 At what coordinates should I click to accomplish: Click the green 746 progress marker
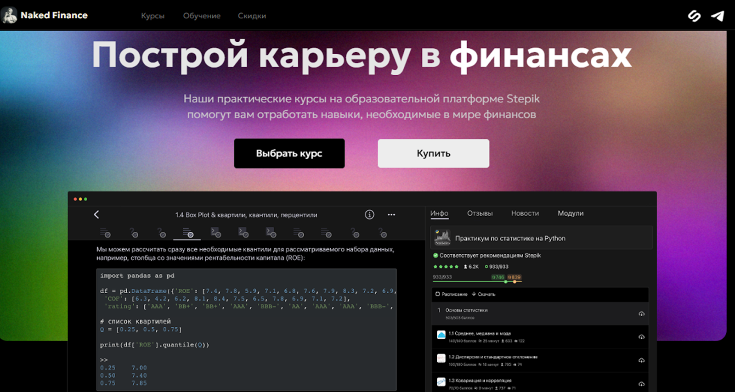click(x=498, y=277)
